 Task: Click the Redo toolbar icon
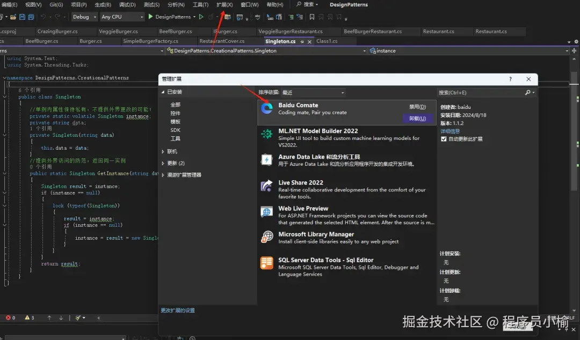pyautogui.click(x=57, y=17)
